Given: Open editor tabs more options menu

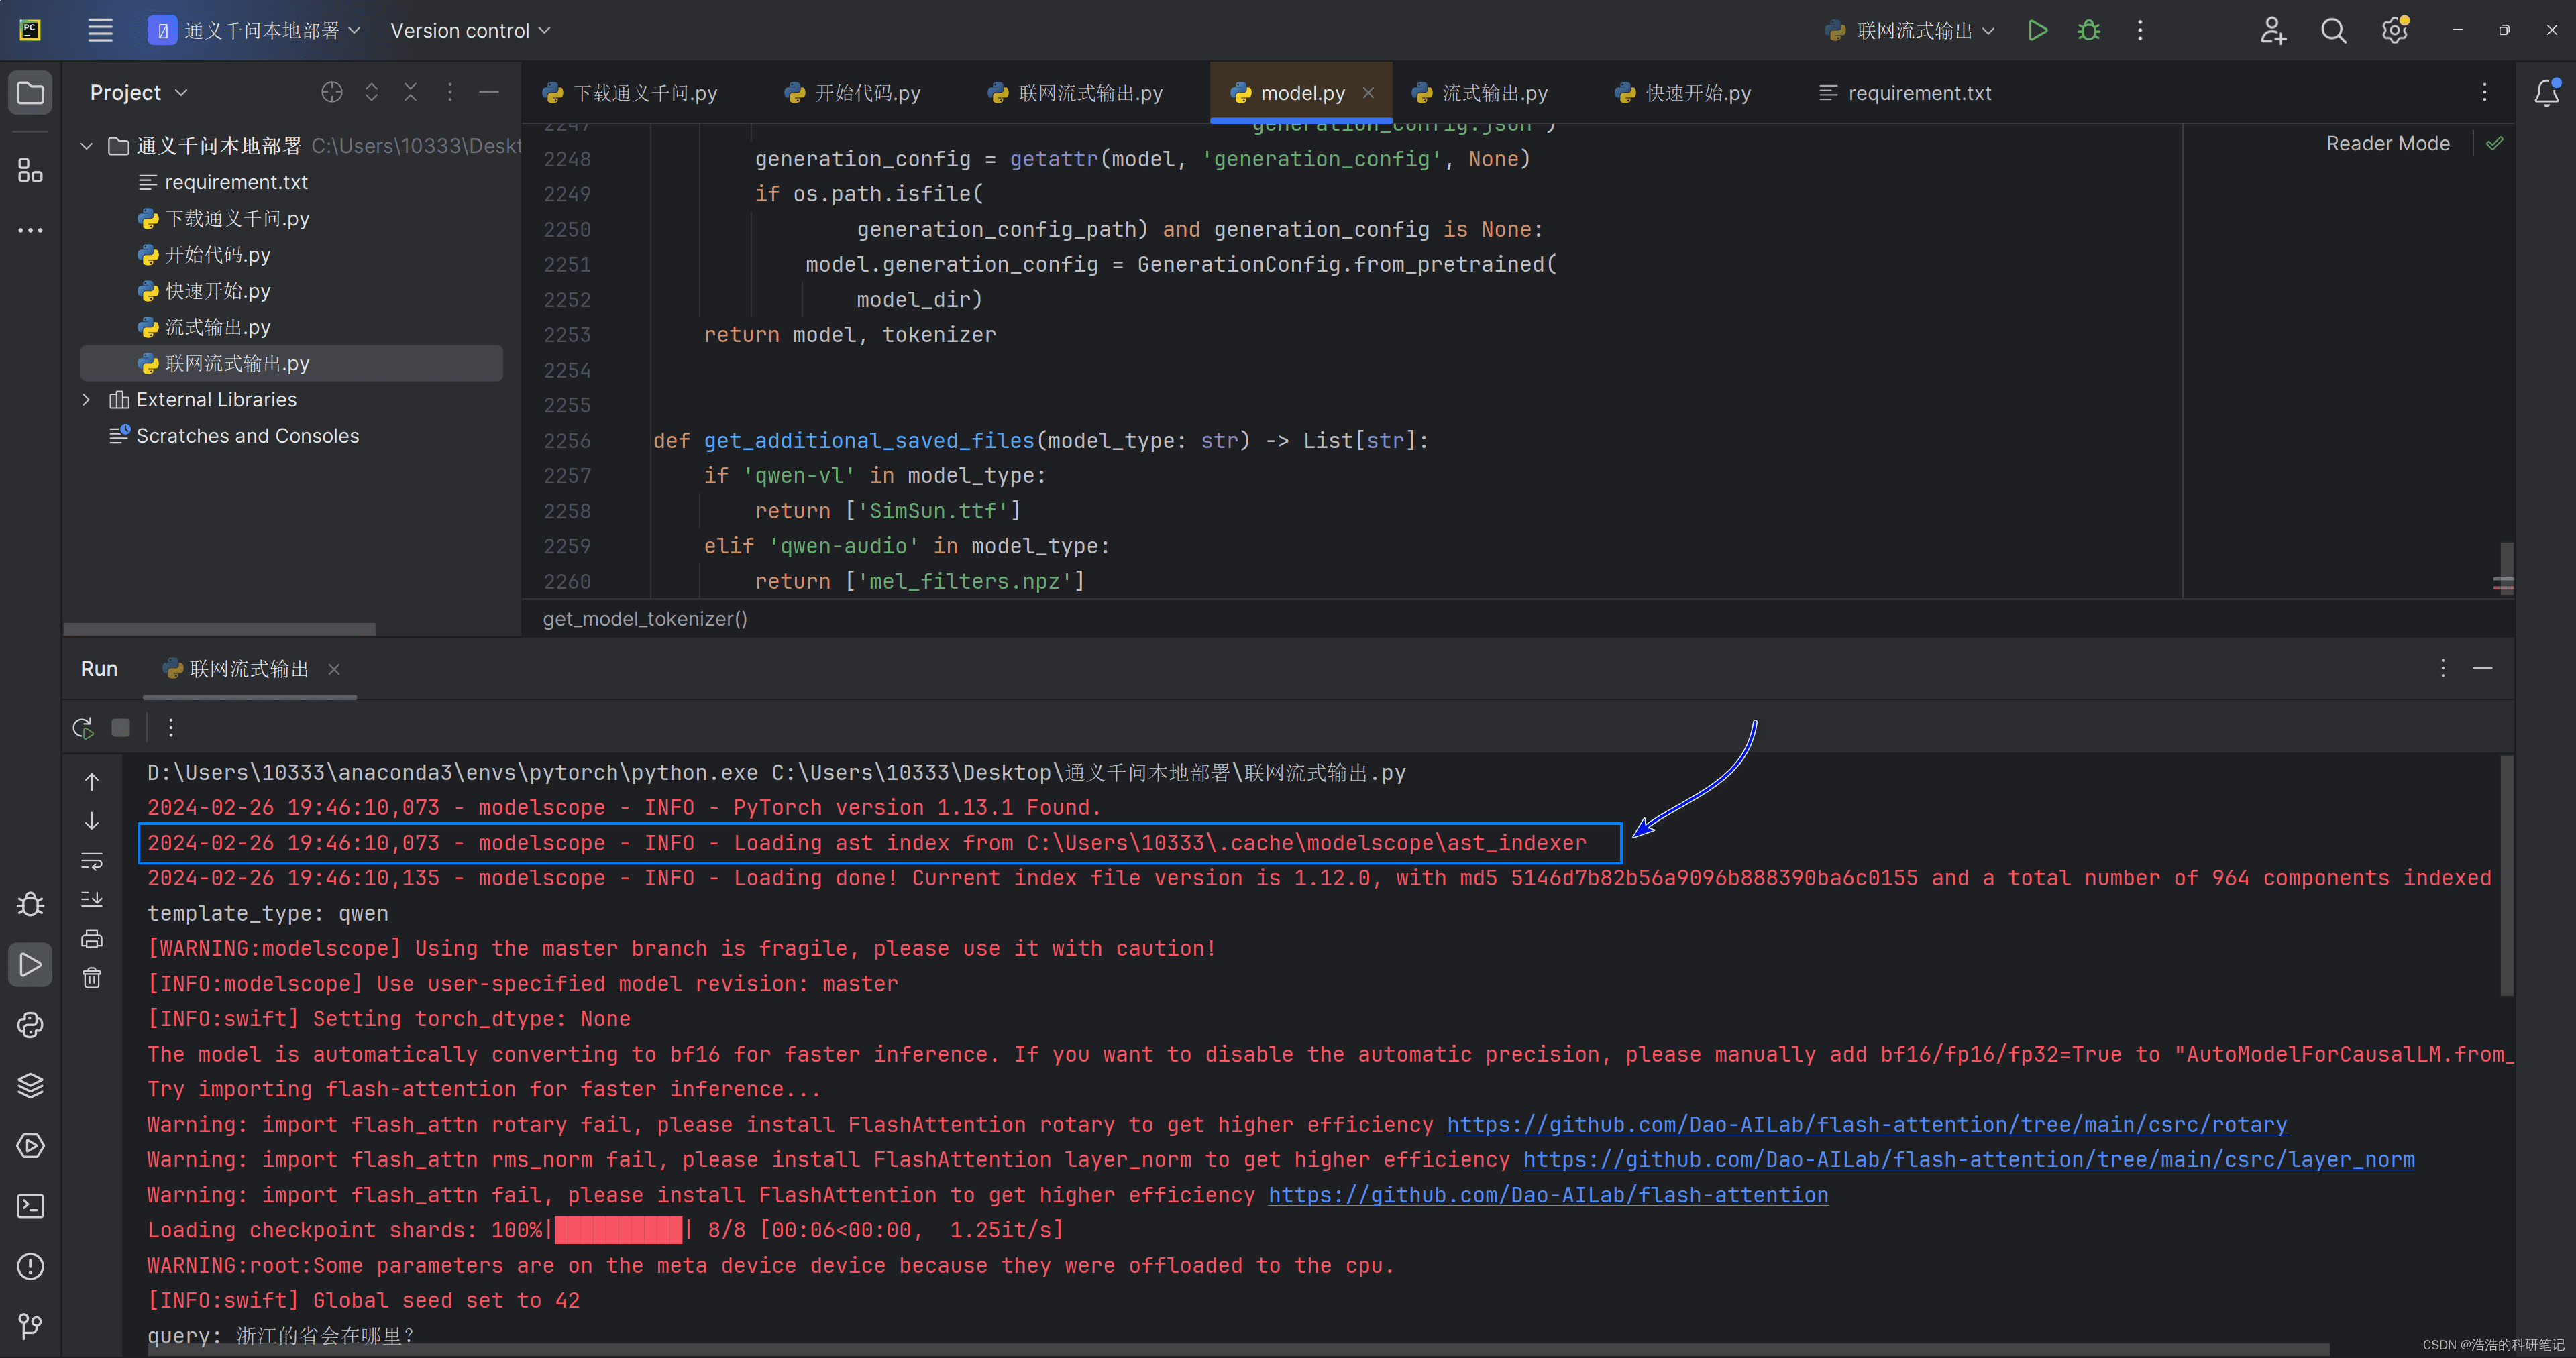Looking at the screenshot, I should pyautogui.click(x=2484, y=92).
